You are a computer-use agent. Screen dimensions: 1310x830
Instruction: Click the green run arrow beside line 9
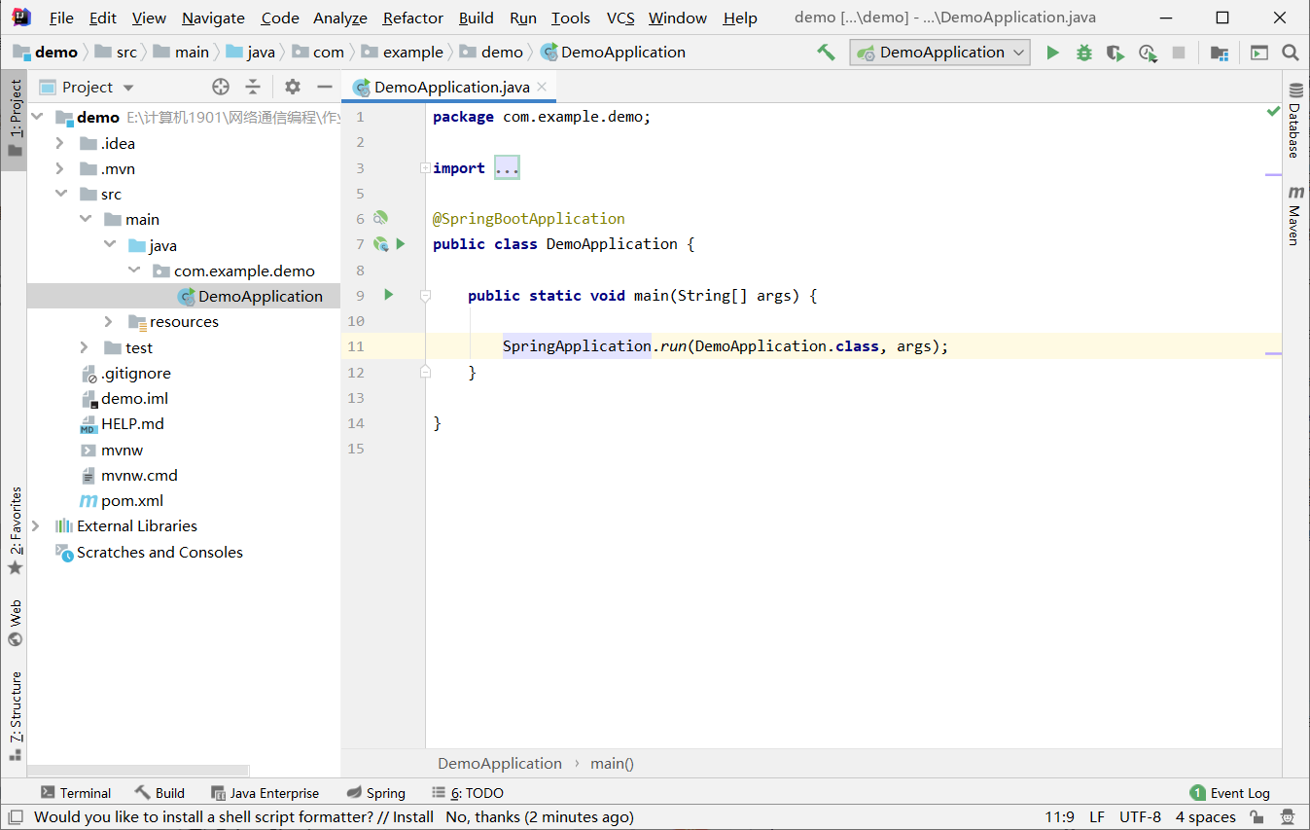click(388, 294)
